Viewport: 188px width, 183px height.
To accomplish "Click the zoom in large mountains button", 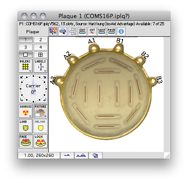I will click(x=81, y=156).
